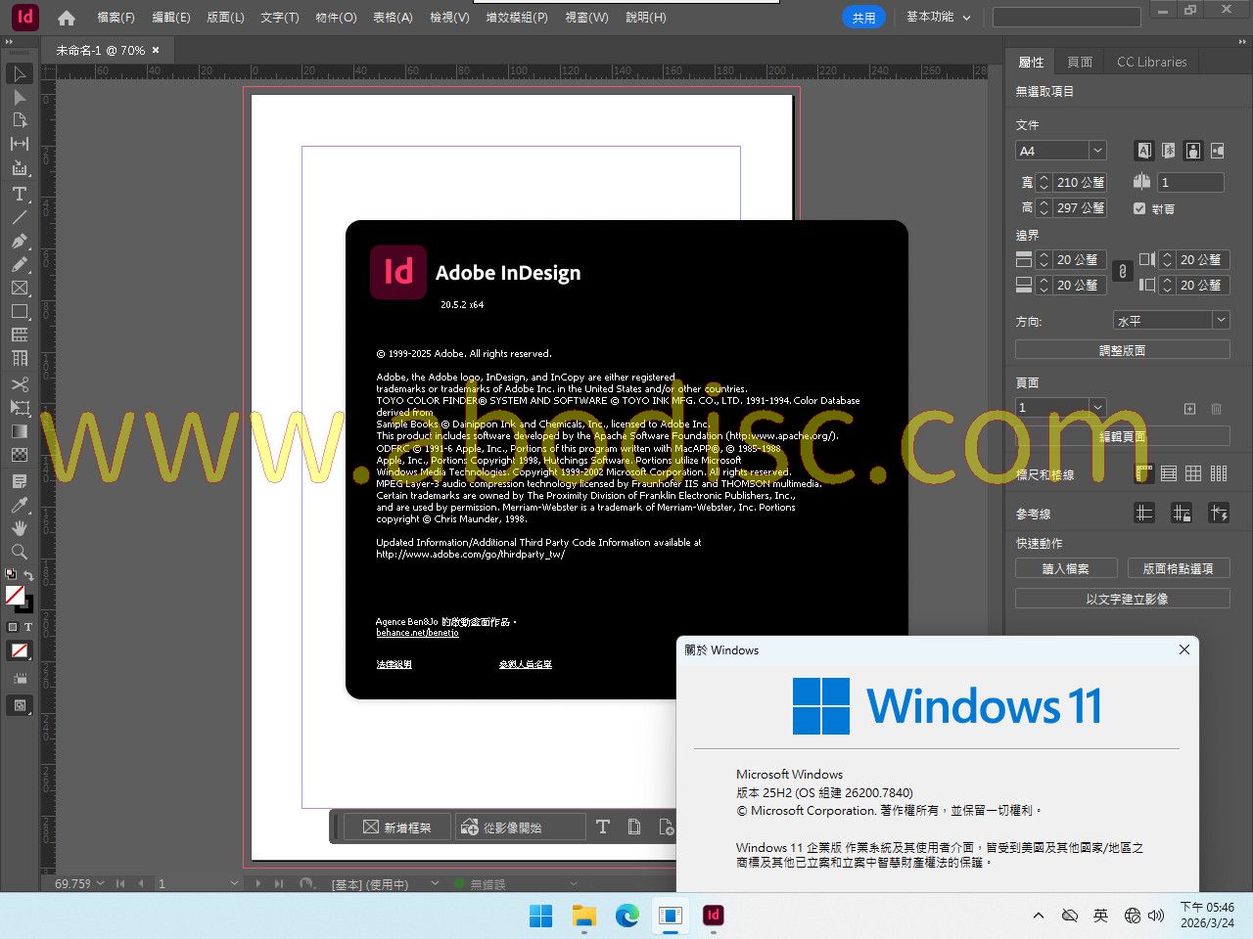Toggle the margin link chain button
Screen dimensions: 1253x939
coord(1123,272)
